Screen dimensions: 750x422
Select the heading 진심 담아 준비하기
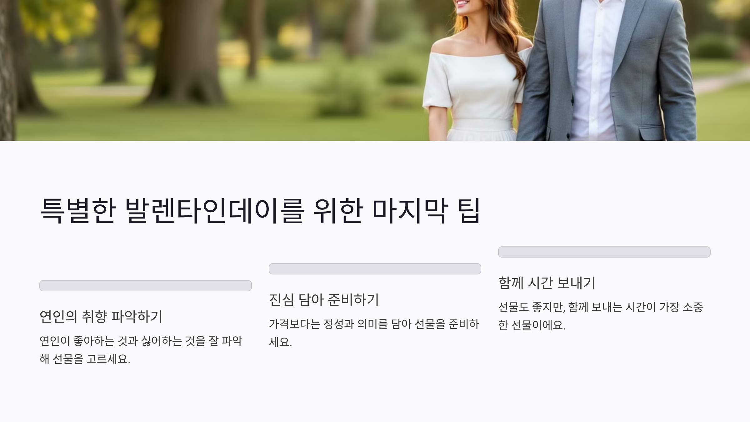pos(324,299)
